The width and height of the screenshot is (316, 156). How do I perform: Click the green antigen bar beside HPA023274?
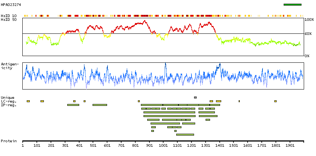pos(292,4)
